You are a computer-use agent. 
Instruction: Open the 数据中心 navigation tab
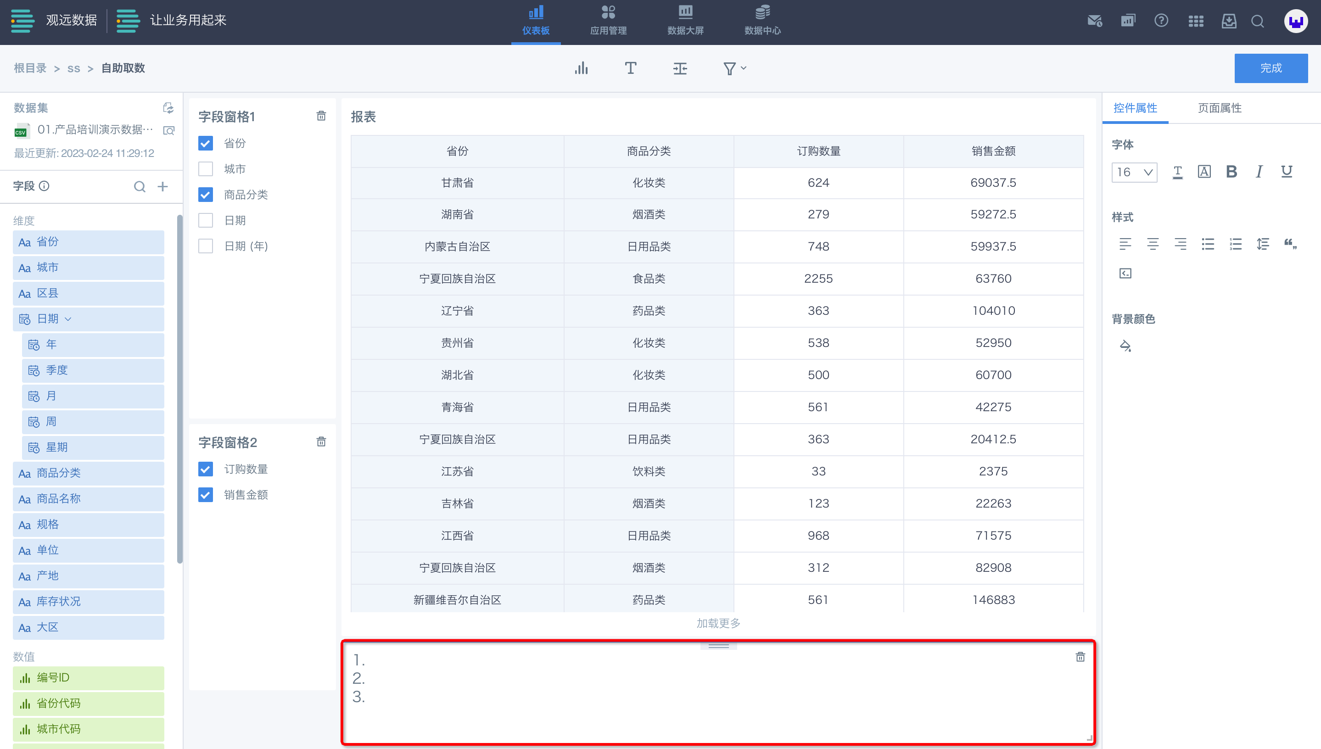tap(762, 21)
